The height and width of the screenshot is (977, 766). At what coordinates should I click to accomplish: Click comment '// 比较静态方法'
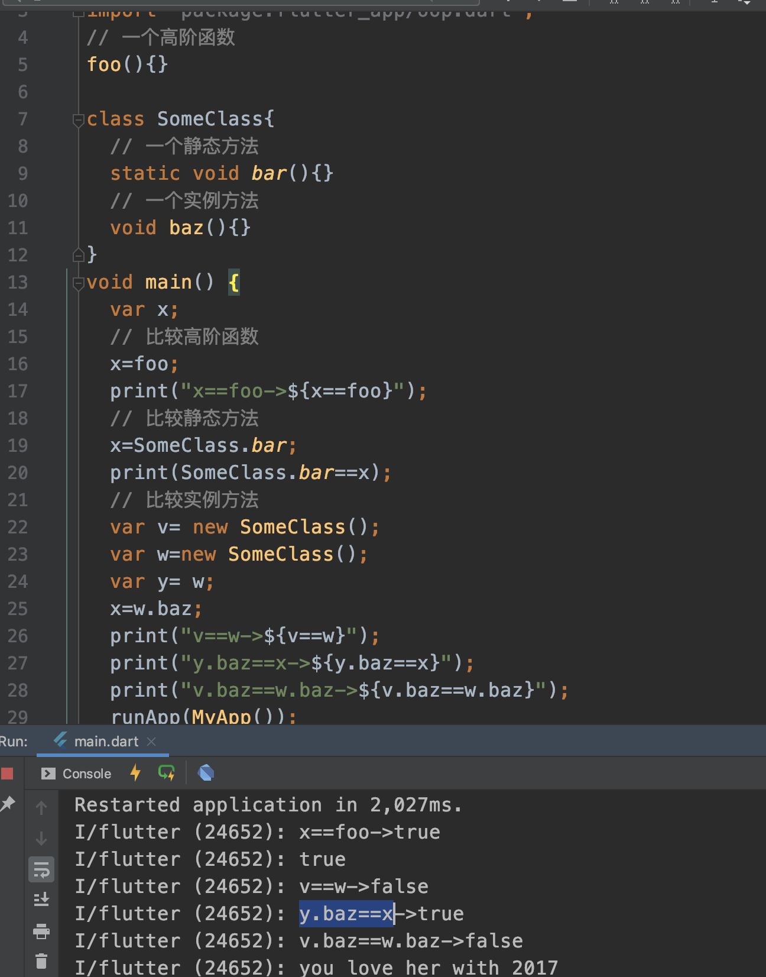(x=184, y=418)
